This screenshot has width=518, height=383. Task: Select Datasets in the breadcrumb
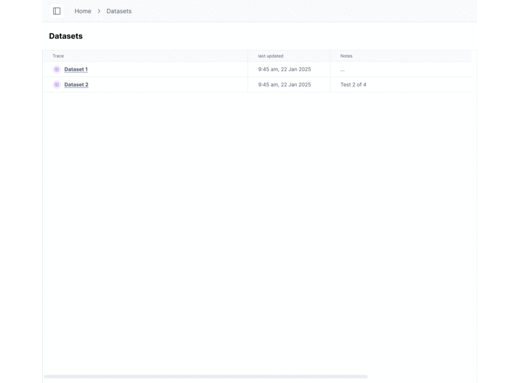(119, 11)
